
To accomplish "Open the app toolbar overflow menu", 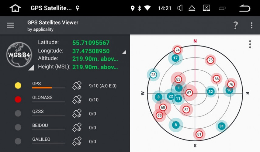I will point(251,26).
